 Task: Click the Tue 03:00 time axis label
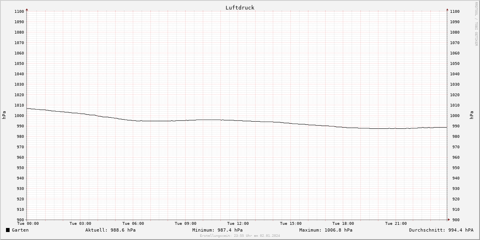[80, 224]
